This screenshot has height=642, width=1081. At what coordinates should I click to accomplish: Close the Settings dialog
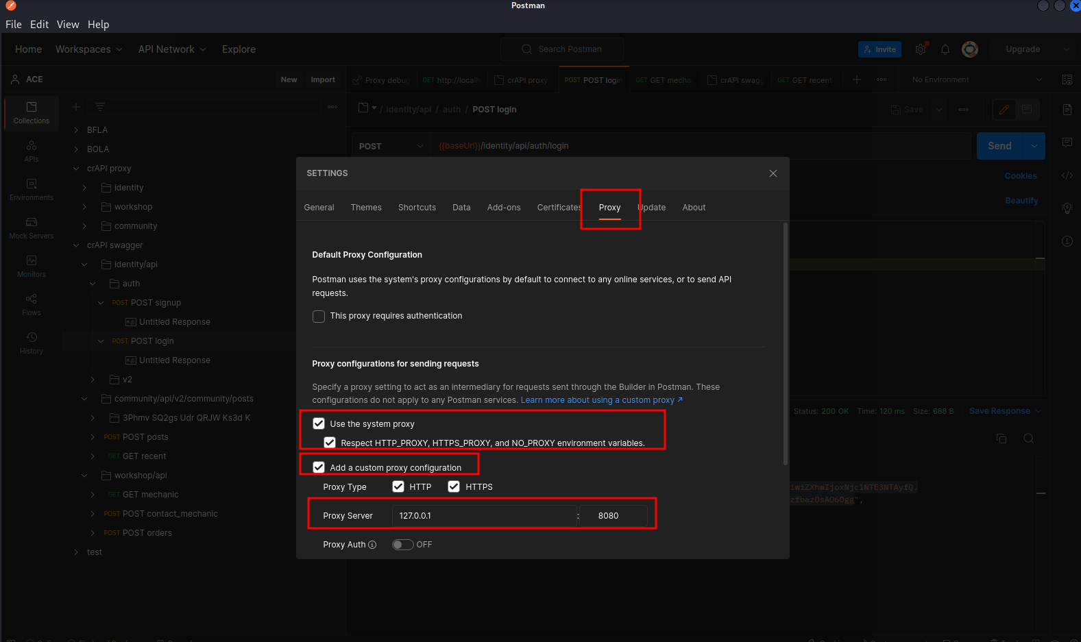(x=773, y=173)
